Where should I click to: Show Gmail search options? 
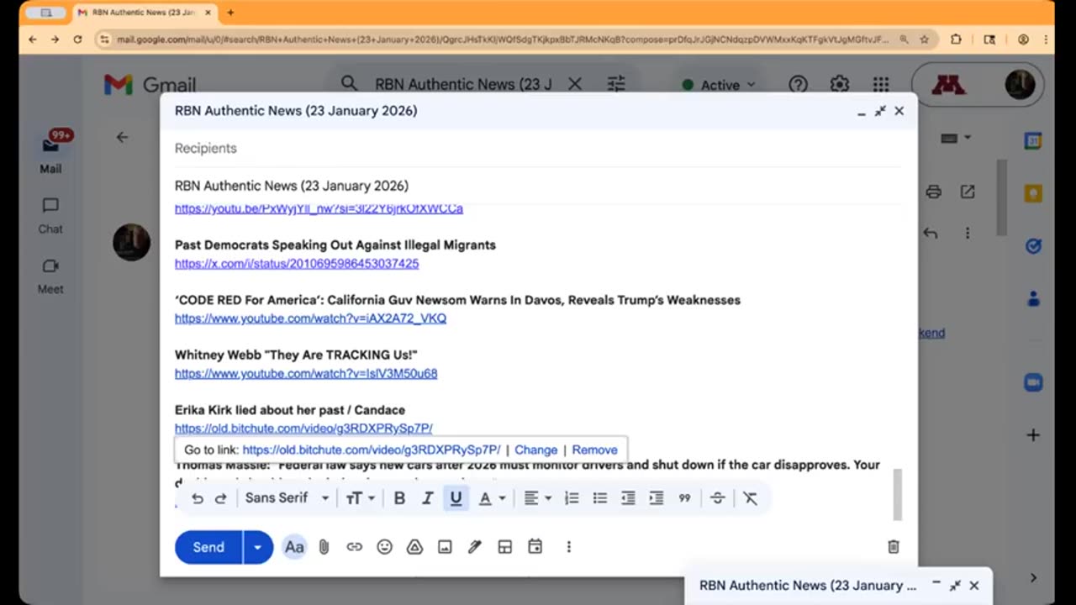tap(616, 84)
